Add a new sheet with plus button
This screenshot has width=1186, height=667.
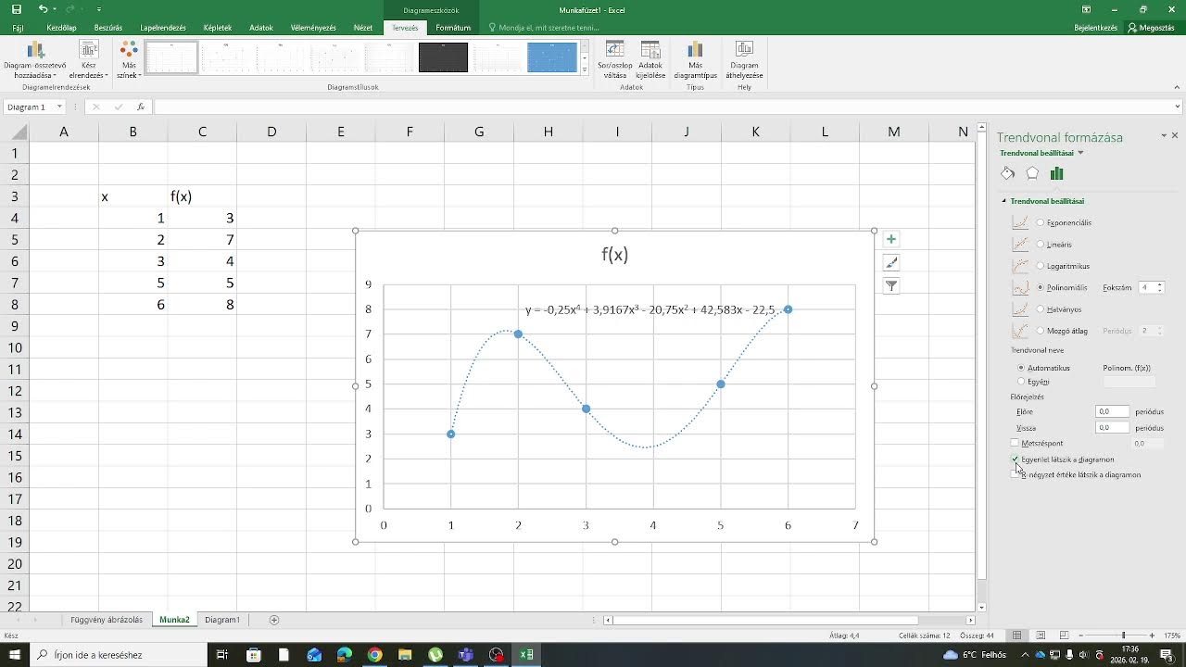[x=273, y=620]
